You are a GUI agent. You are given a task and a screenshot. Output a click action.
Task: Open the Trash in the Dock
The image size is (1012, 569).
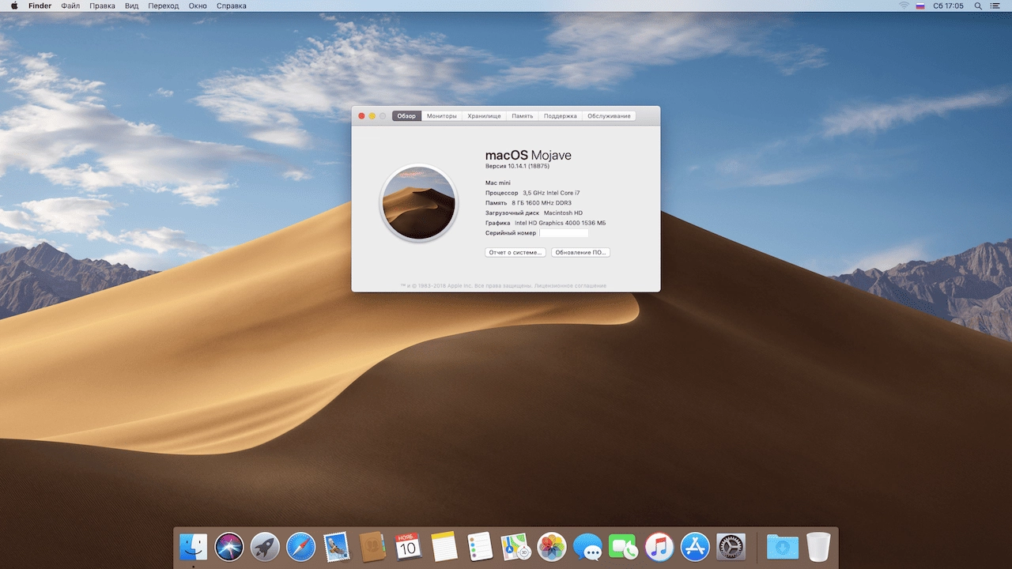tap(818, 546)
